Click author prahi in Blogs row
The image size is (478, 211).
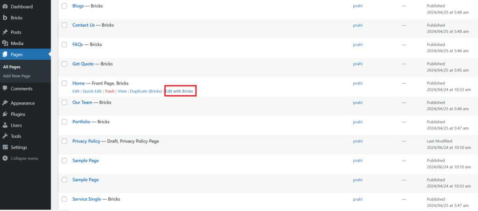[x=358, y=6]
